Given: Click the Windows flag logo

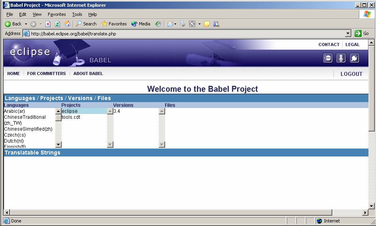Looking at the screenshot, I should click(x=367, y=14).
